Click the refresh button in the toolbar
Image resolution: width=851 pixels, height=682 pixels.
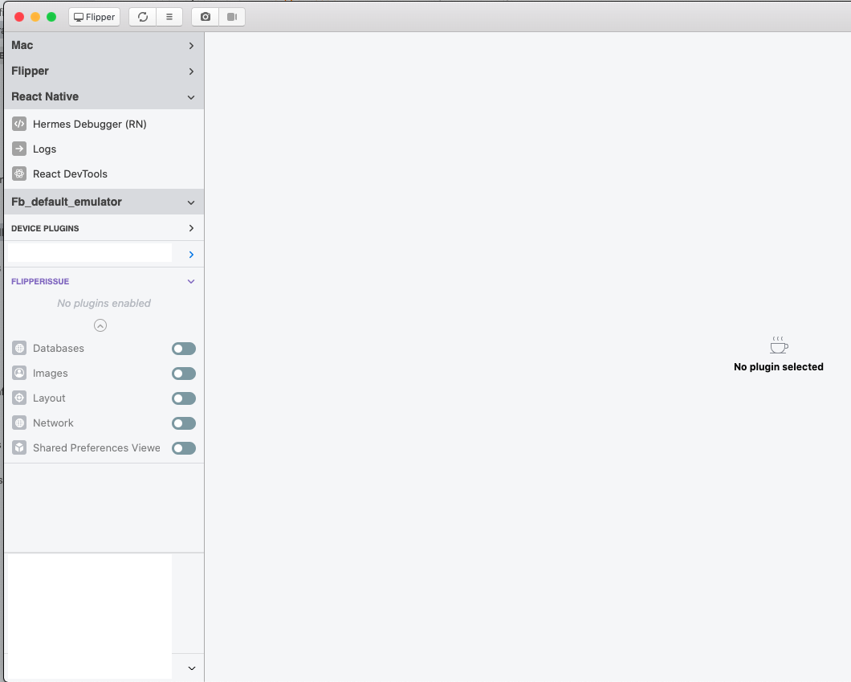(x=143, y=16)
